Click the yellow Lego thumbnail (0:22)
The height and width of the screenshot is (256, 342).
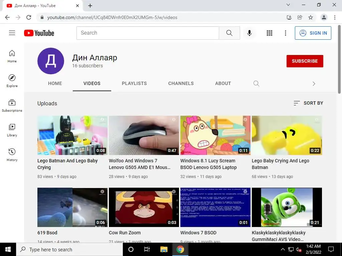[x=287, y=135]
